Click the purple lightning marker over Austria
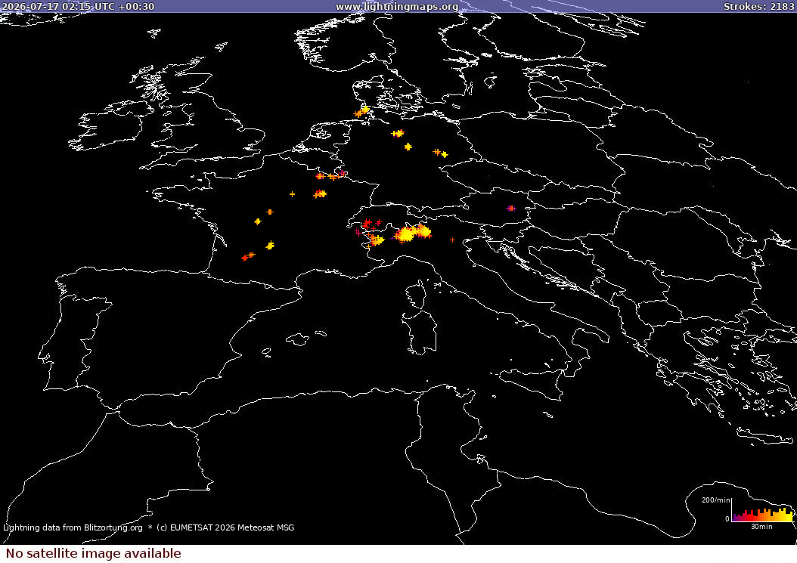Screen dimensions: 797x563 [x=511, y=209]
